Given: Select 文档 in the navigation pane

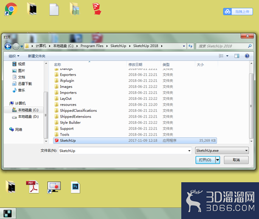Looking at the screenshot, I should tap(19, 77).
